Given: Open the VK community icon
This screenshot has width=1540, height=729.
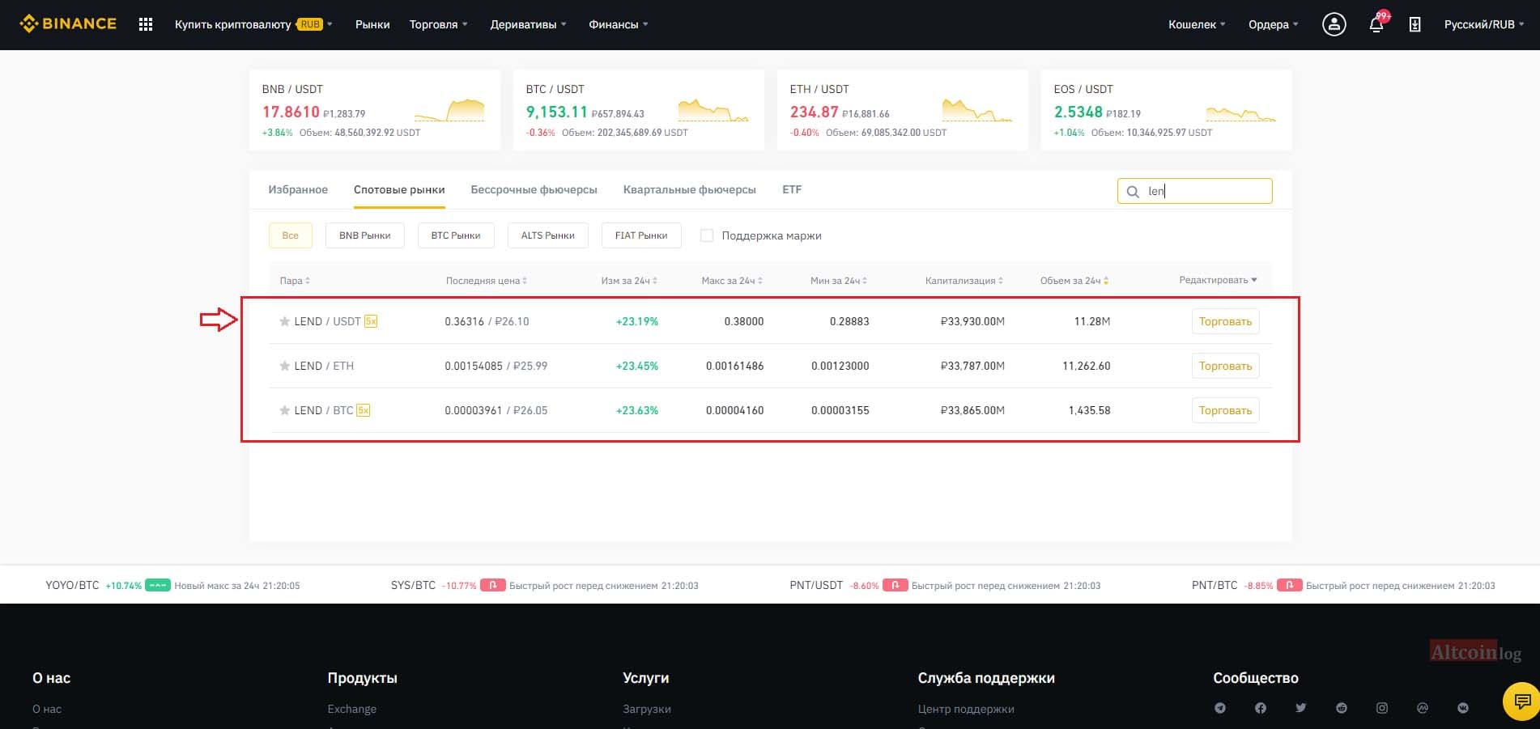Looking at the screenshot, I should point(1463,708).
